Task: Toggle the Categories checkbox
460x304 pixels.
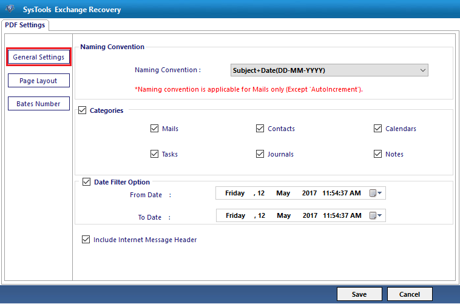Action: point(82,110)
